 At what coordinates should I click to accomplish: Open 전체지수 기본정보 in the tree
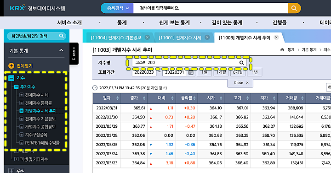tap(40, 119)
